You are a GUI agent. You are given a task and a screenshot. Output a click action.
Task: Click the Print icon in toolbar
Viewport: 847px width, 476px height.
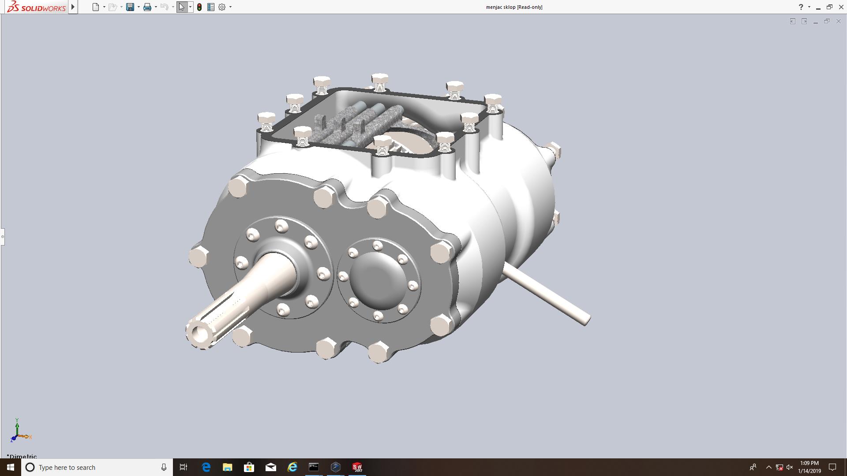point(147,7)
